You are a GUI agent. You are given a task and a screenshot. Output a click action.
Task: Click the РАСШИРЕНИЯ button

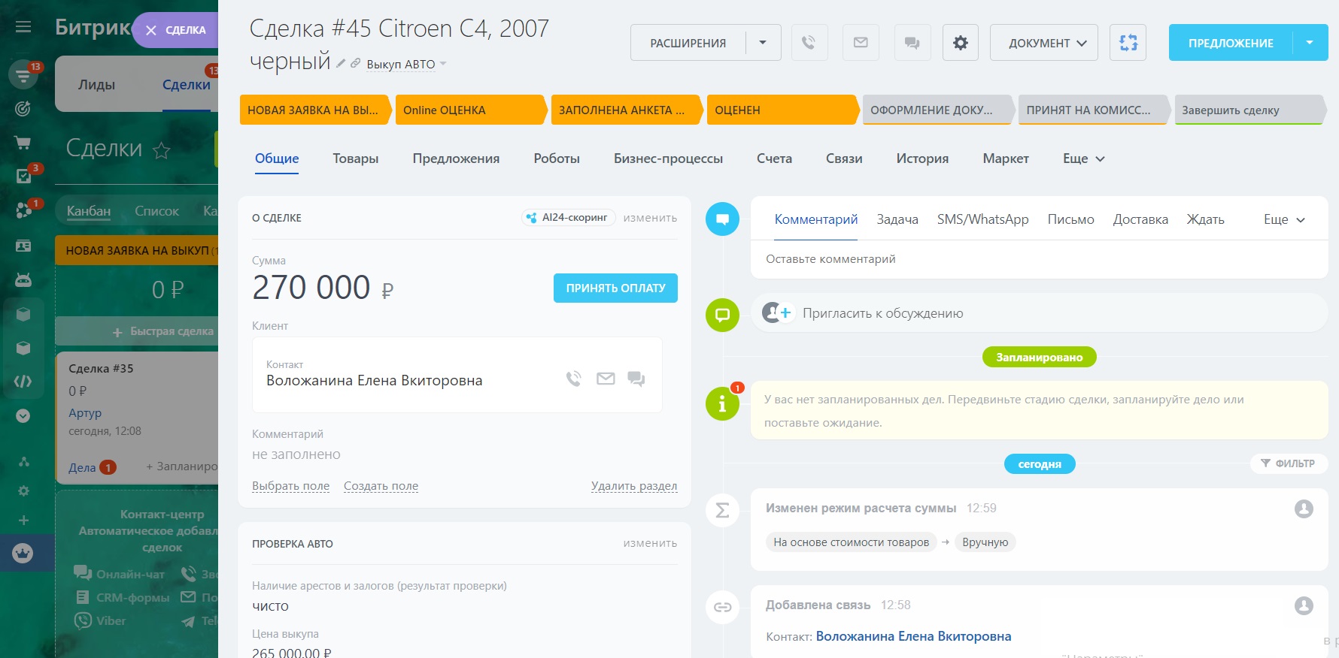[688, 43]
